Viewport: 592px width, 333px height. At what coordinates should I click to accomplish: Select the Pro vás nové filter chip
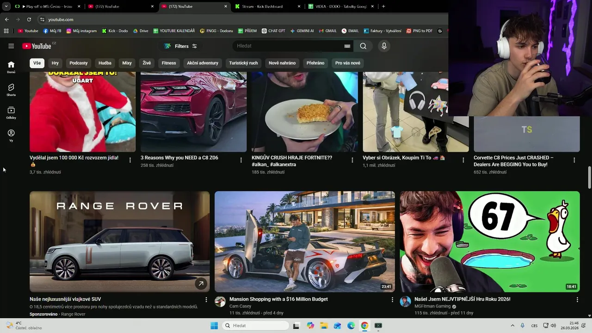tap(348, 63)
